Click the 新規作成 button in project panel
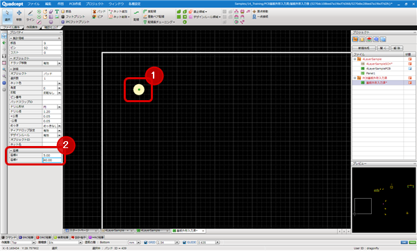Screen dimensions: 417x251 click(363, 48)
